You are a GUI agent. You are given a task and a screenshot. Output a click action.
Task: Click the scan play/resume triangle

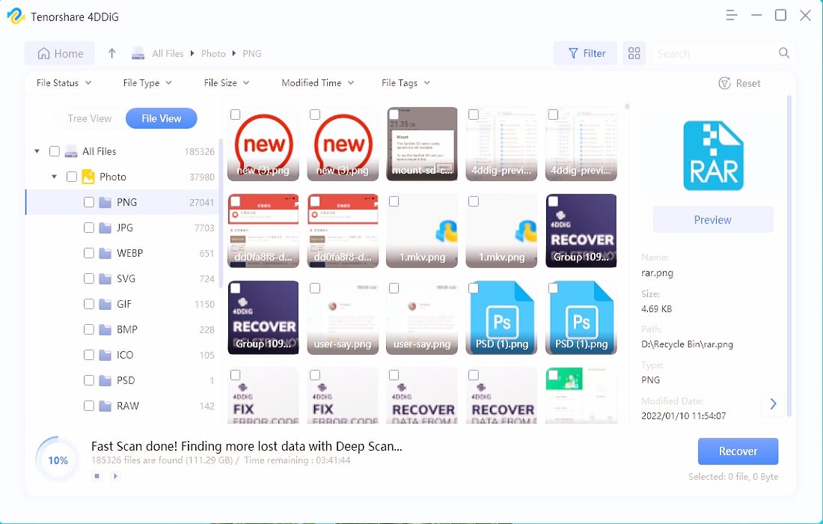tap(115, 475)
